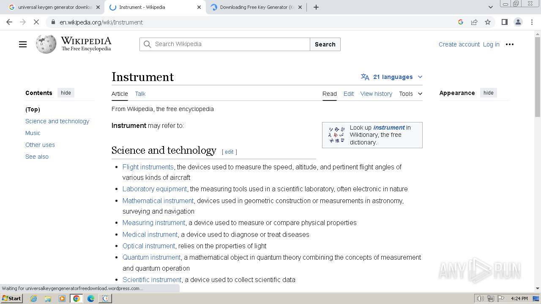Viewport: 541px width, 304px height.
Task: Click the Wikipedia globe logo
Action: [x=46, y=44]
